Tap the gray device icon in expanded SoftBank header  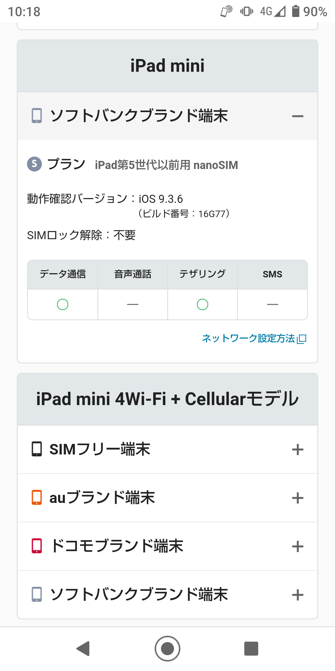pyautogui.click(x=37, y=116)
